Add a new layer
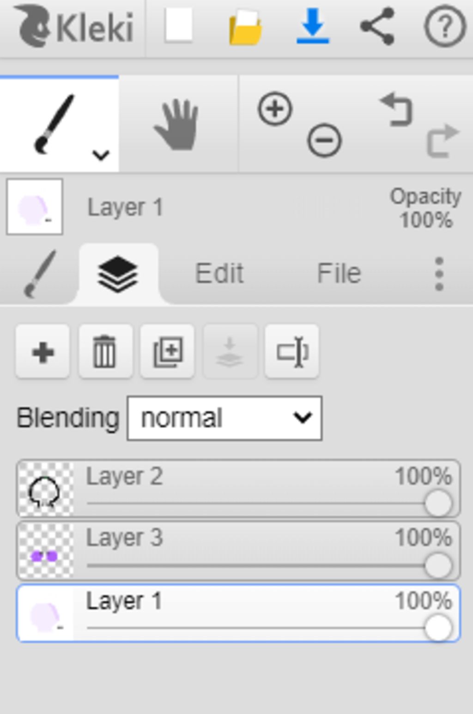The width and height of the screenshot is (473, 714). tap(43, 352)
